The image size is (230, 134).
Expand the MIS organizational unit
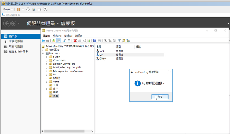[x=47, y=74]
